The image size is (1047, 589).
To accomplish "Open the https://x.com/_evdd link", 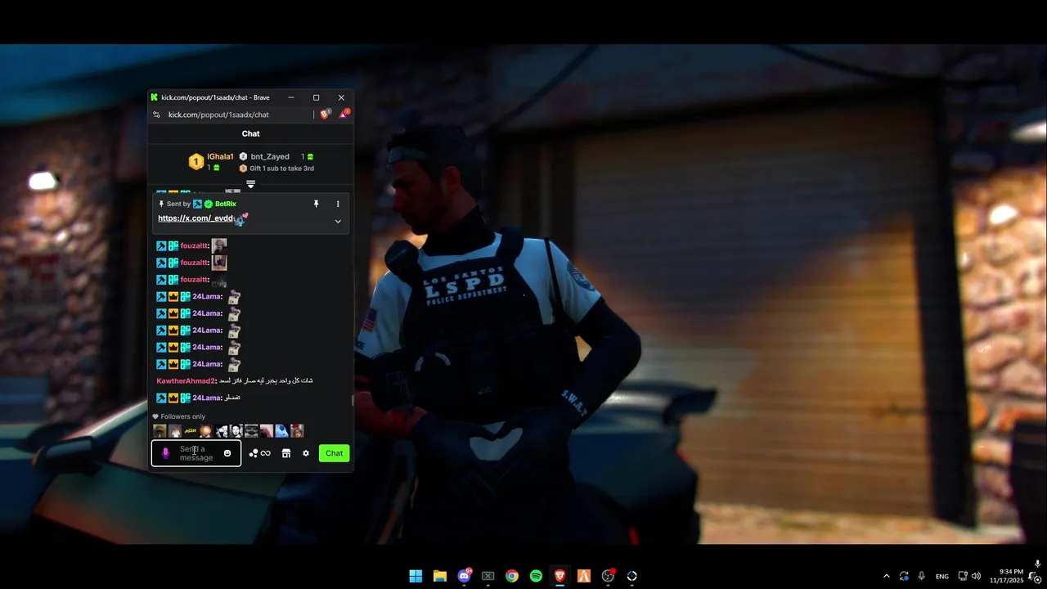I will pyautogui.click(x=195, y=218).
